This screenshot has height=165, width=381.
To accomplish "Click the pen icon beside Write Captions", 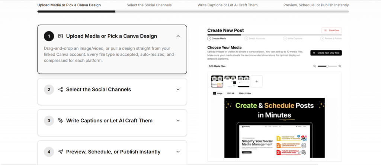I will click(61, 121).
